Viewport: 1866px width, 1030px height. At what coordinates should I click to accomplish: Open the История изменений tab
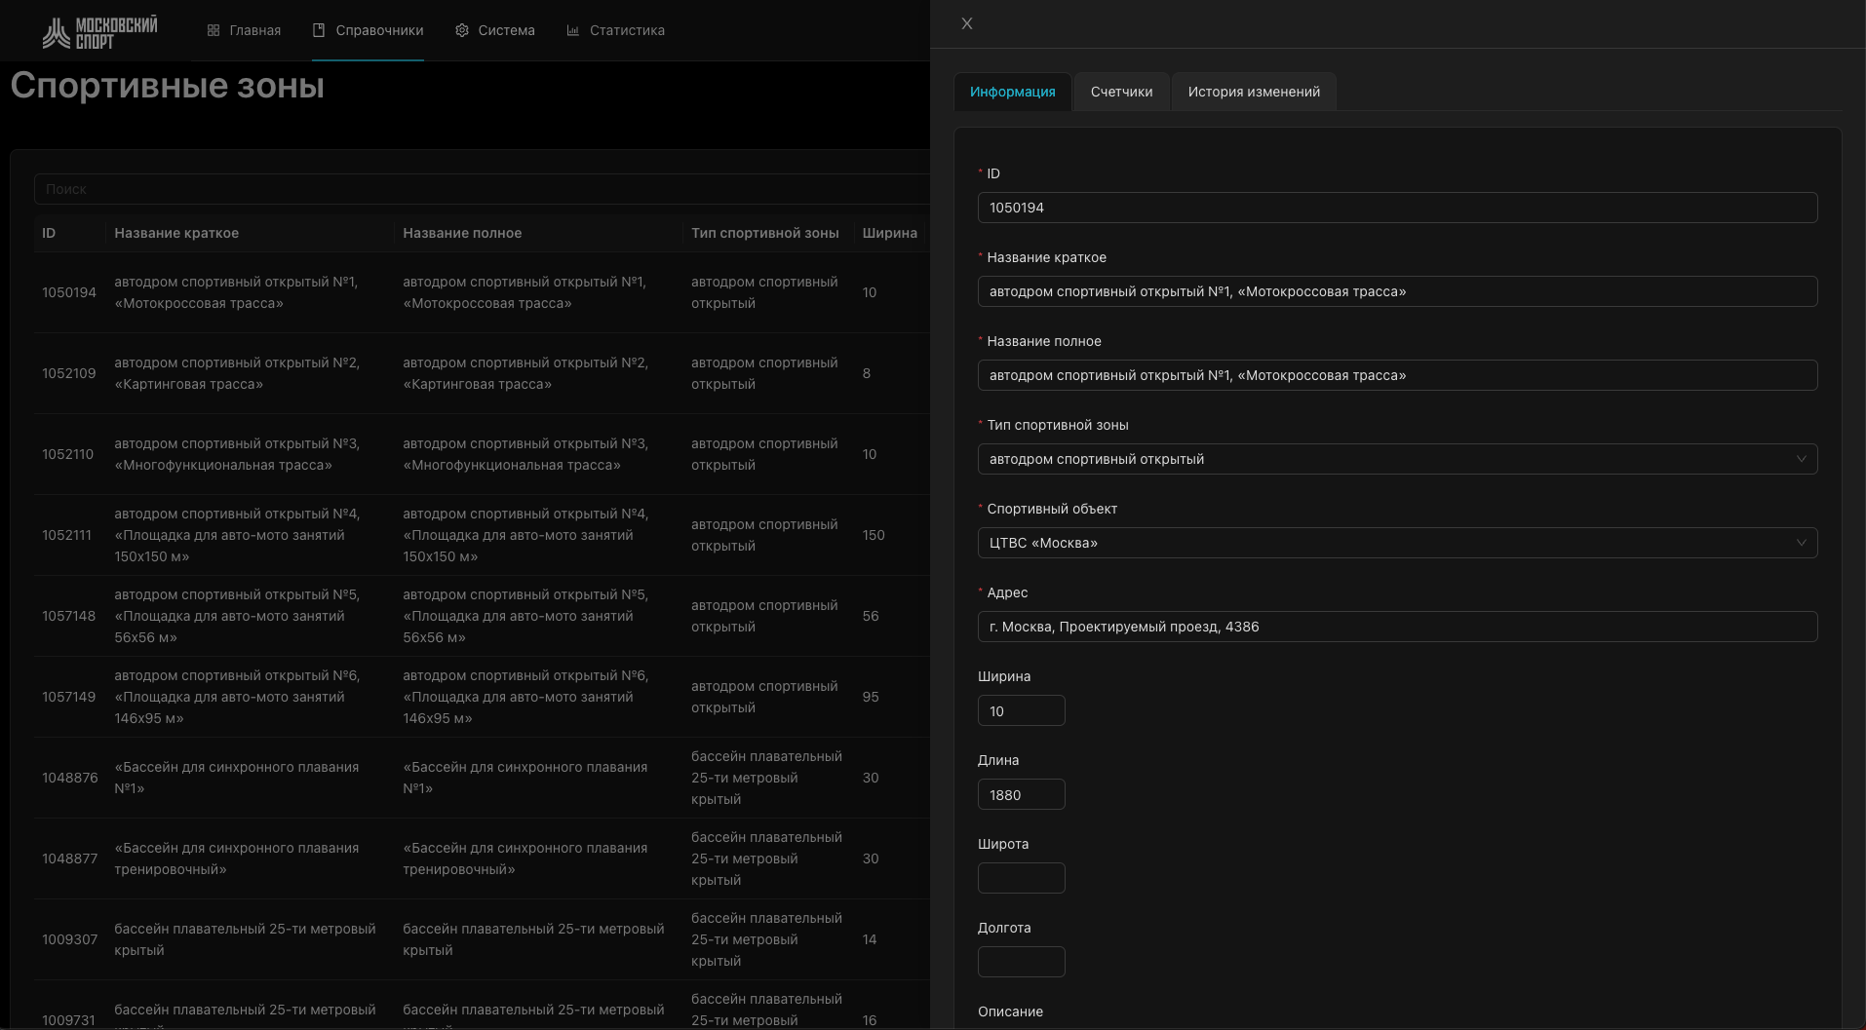tap(1254, 92)
